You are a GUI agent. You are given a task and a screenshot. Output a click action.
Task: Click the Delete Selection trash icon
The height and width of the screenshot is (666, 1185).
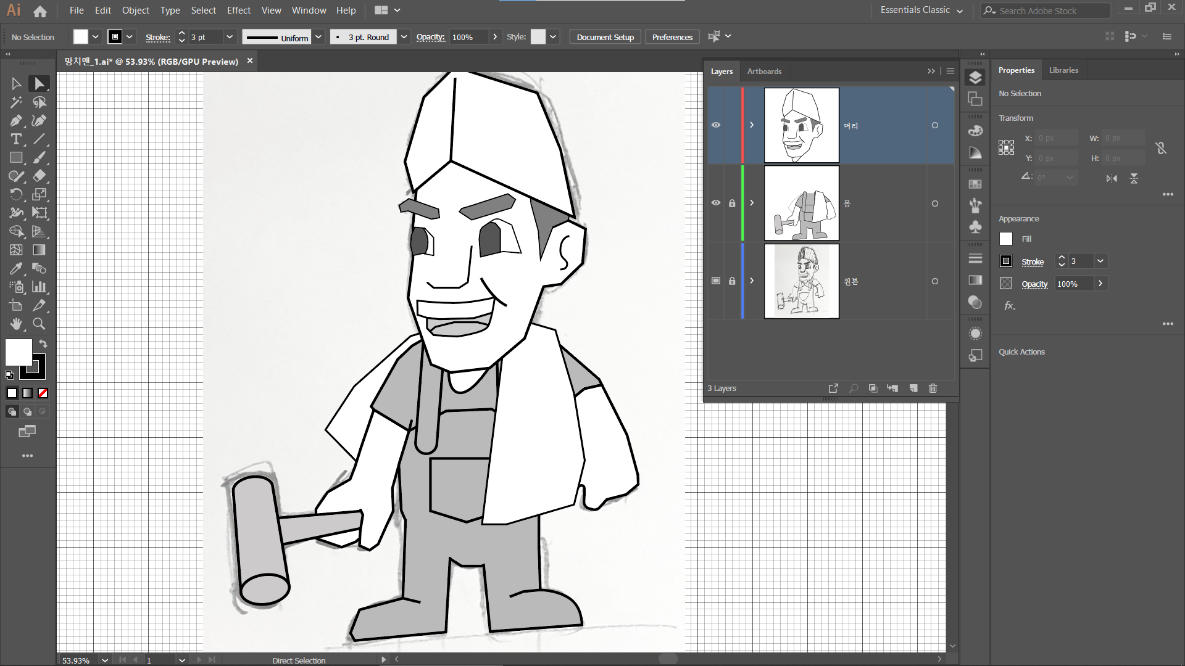(933, 388)
